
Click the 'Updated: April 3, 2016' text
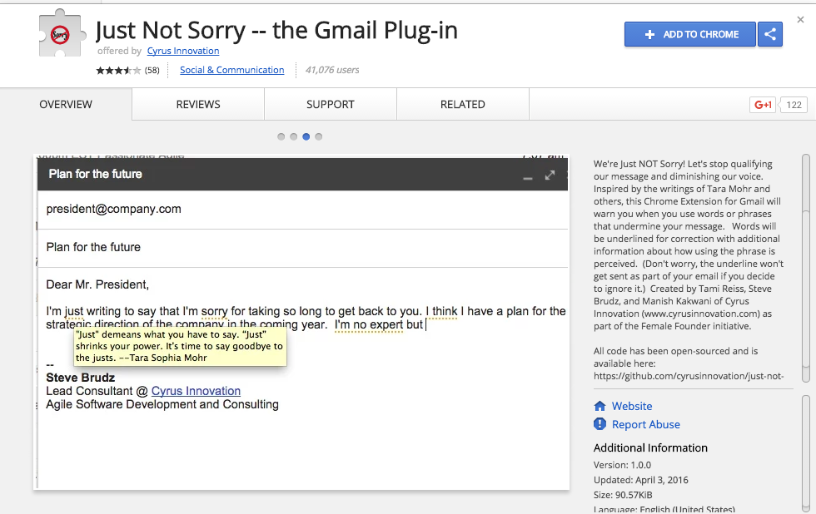pyautogui.click(x=640, y=480)
